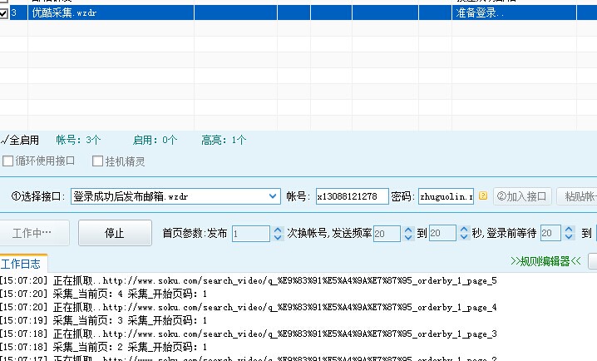Image resolution: width=597 pixels, height=361 pixels.
Task: Open the >>规则编辑器<< link
Action: click(x=545, y=261)
